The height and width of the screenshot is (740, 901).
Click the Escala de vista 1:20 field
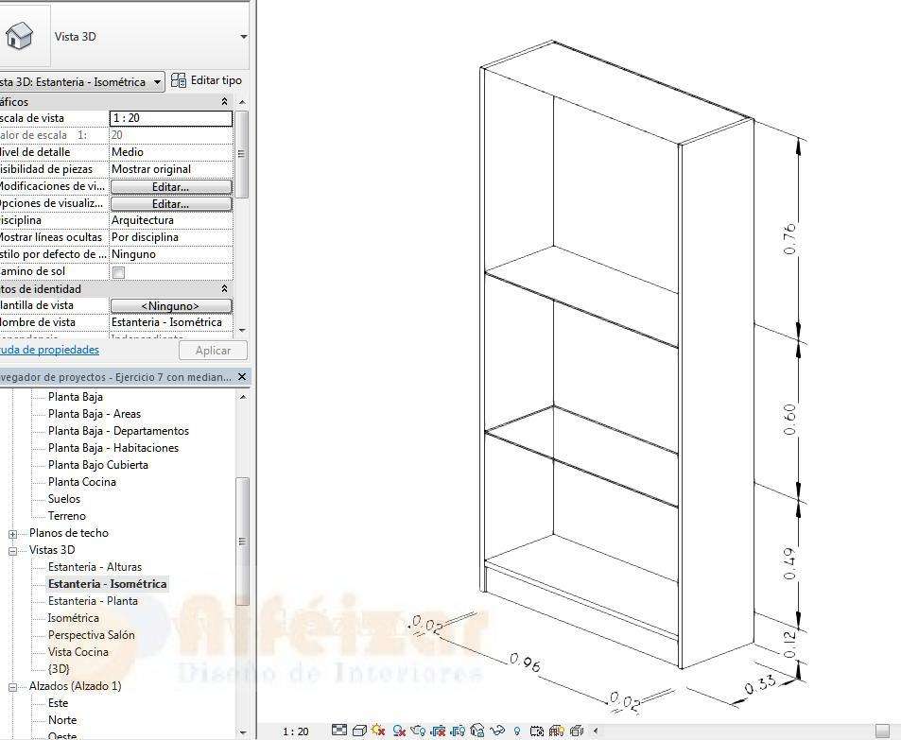click(170, 118)
